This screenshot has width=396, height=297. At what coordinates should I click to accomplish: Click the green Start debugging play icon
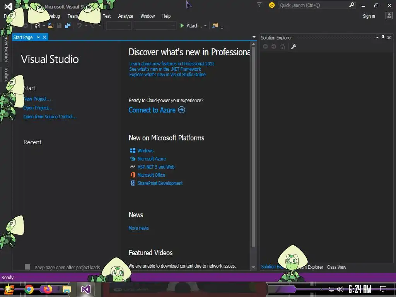(182, 26)
